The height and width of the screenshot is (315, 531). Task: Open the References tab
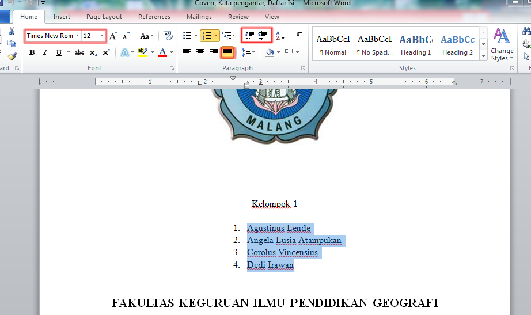click(154, 17)
